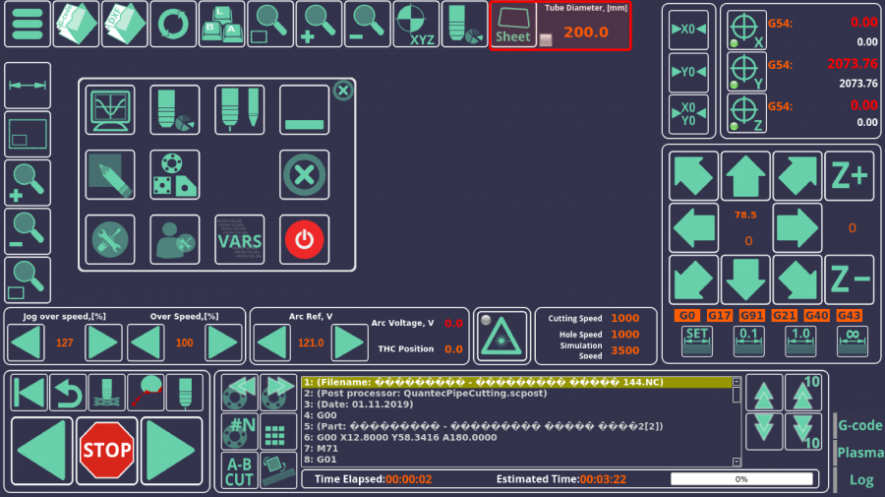
Task: Click the SET jog step button
Action: [x=697, y=342]
